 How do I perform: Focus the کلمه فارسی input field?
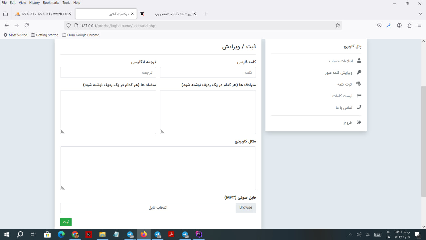pos(208,72)
